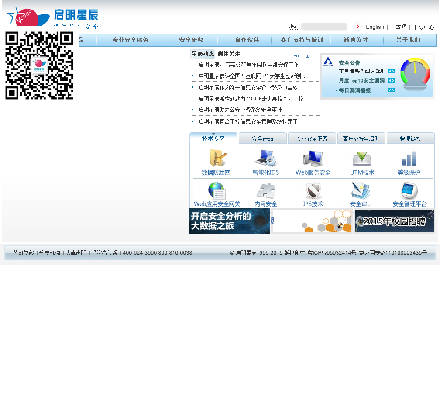The height and width of the screenshot is (400, 440).
Task: Read news about 互联网+ 大学生创新创
Action: pyautogui.click(x=253, y=76)
